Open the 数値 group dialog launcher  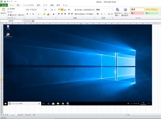tap(112, 18)
